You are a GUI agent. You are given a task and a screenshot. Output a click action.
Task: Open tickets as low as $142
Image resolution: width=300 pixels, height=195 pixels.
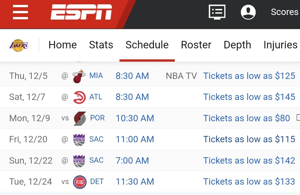[x=249, y=160]
